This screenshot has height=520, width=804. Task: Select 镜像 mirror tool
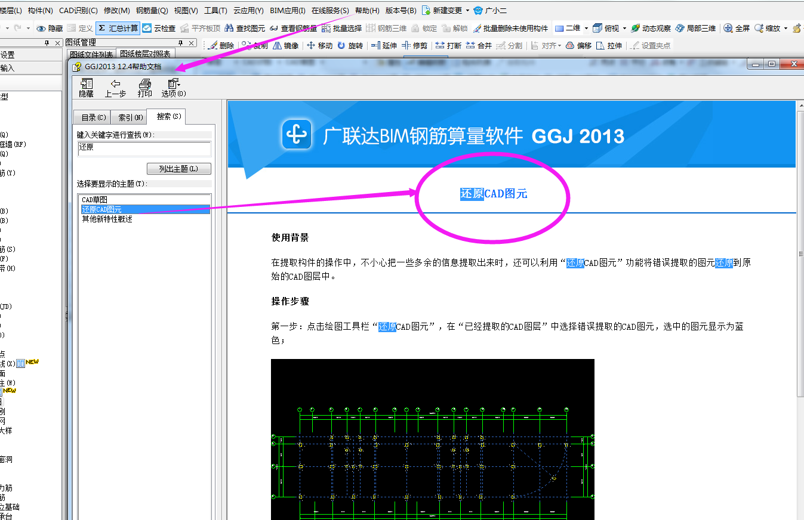point(285,45)
